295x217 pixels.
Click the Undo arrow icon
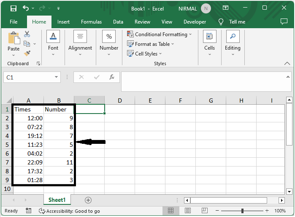click(x=26, y=8)
